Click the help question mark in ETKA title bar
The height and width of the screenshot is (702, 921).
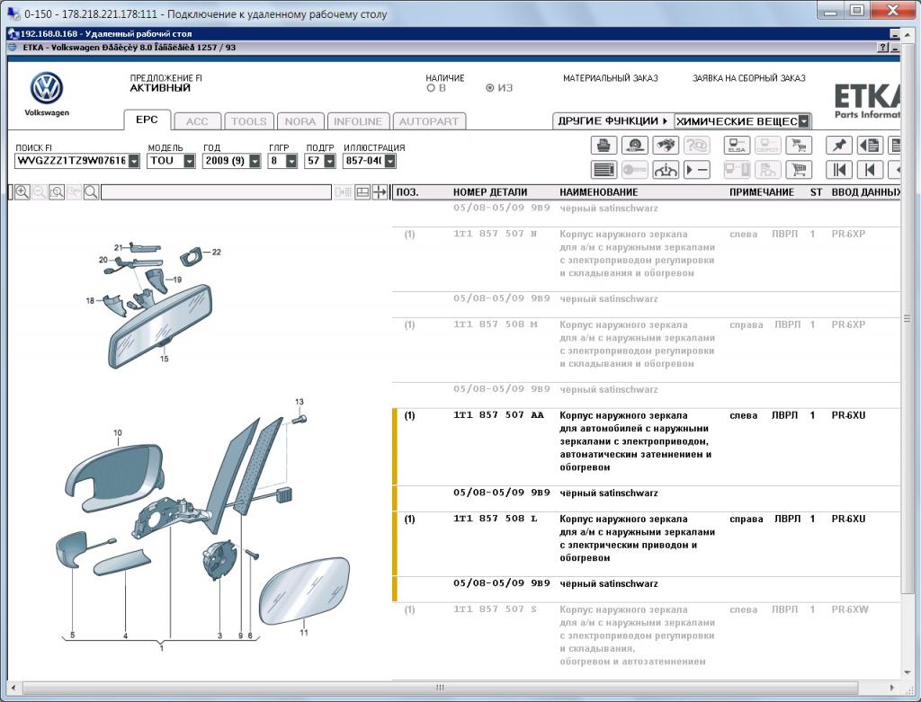pos(883,48)
